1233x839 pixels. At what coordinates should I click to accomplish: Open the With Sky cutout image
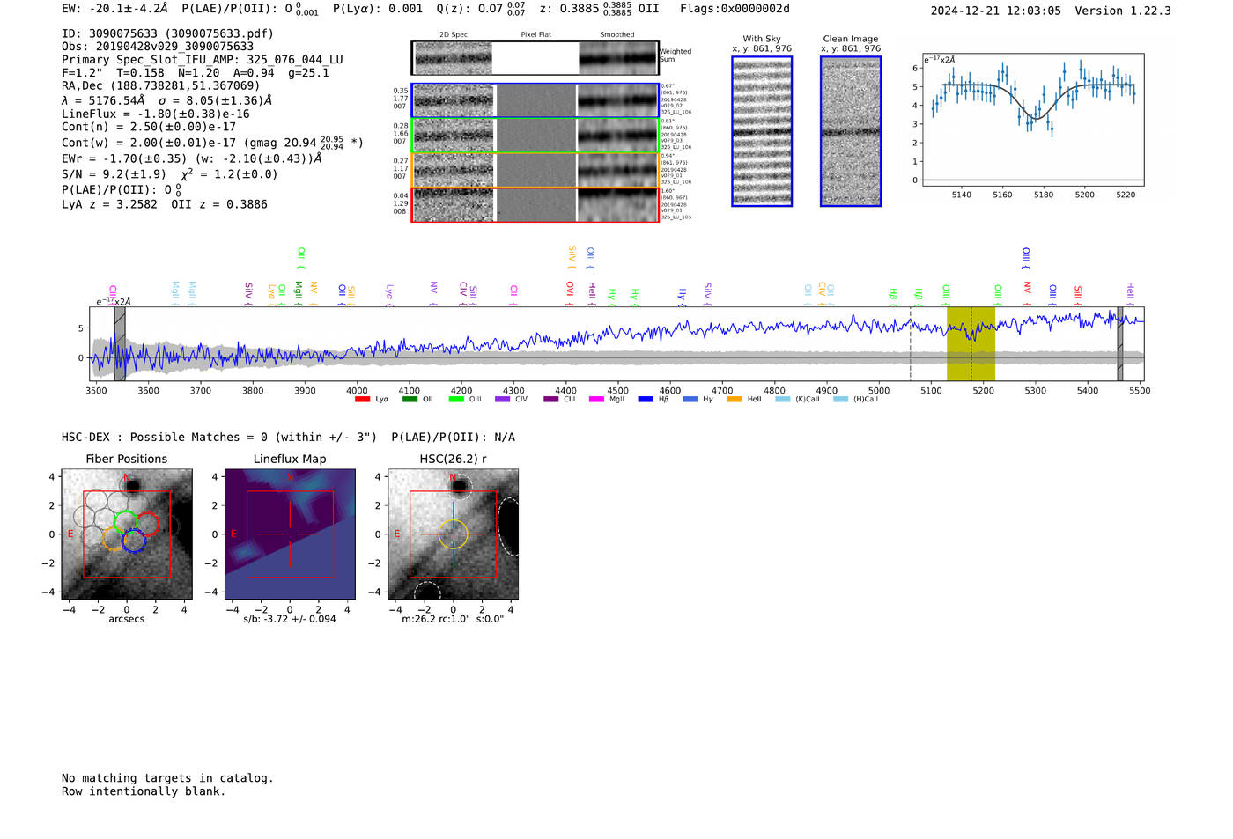762,131
